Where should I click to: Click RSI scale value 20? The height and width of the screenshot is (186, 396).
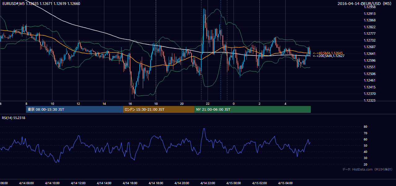click(x=366, y=164)
